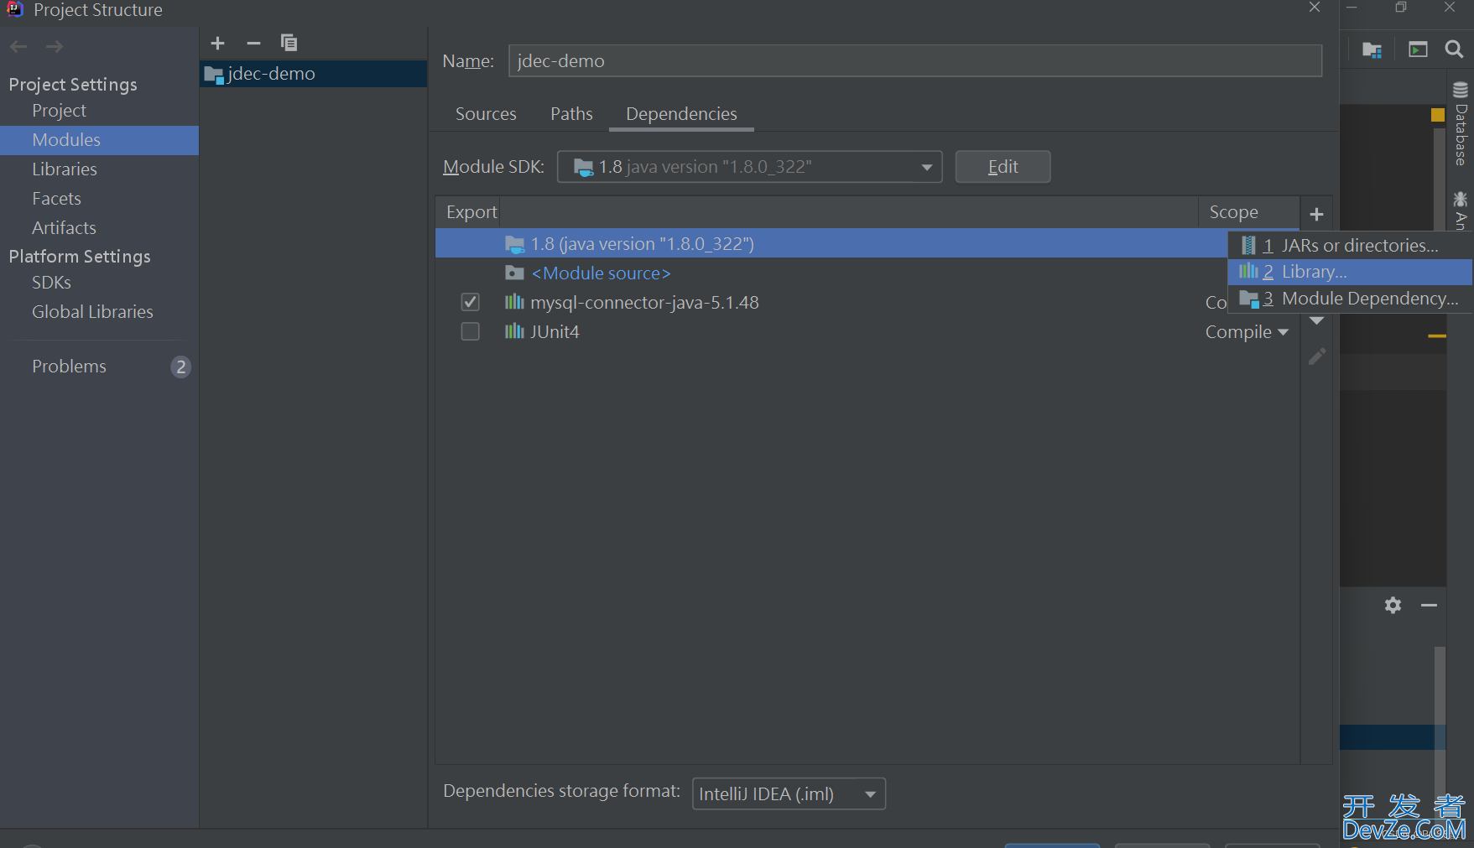This screenshot has width=1474, height=848.
Task: Switch to the Sources tab
Action: pos(486,114)
